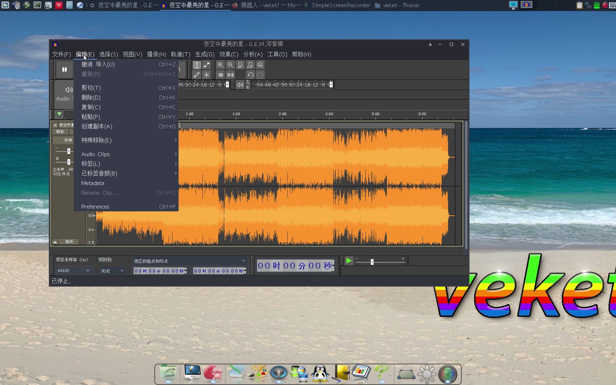Click the 2:00 mark on the timeline ruler
Viewport: 616px width, 385px height.
(x=282, y=114)
